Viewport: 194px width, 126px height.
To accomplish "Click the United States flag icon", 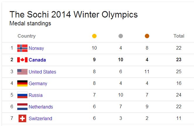I will (22, 72).
